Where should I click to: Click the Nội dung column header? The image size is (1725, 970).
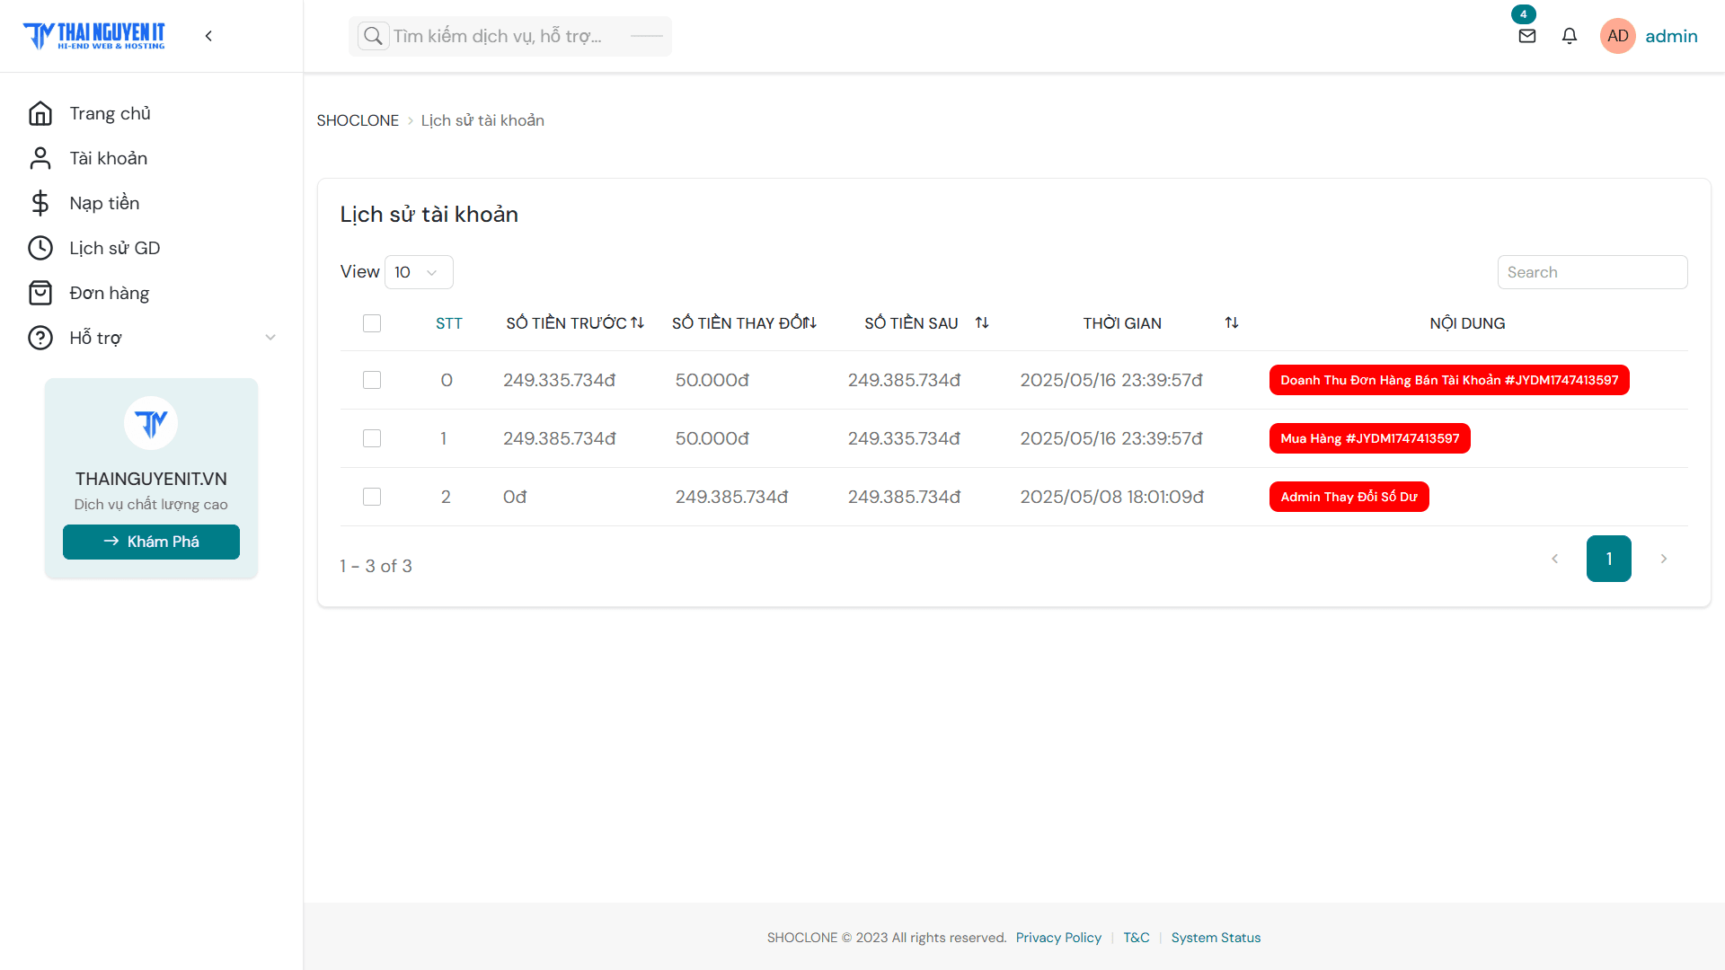(x=1467, y=323)
